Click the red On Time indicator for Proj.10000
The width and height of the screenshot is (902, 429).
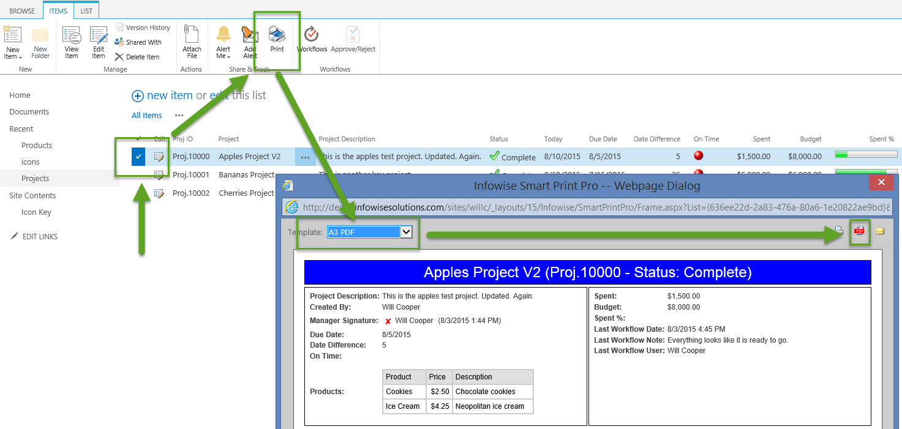(x=699, y=156)
